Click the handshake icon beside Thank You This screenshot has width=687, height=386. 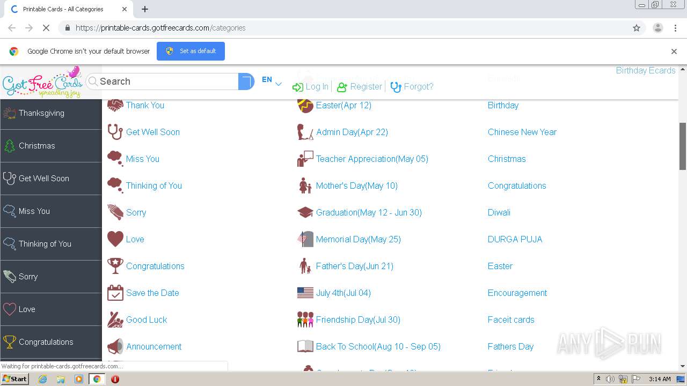click(x=115, y=105)
